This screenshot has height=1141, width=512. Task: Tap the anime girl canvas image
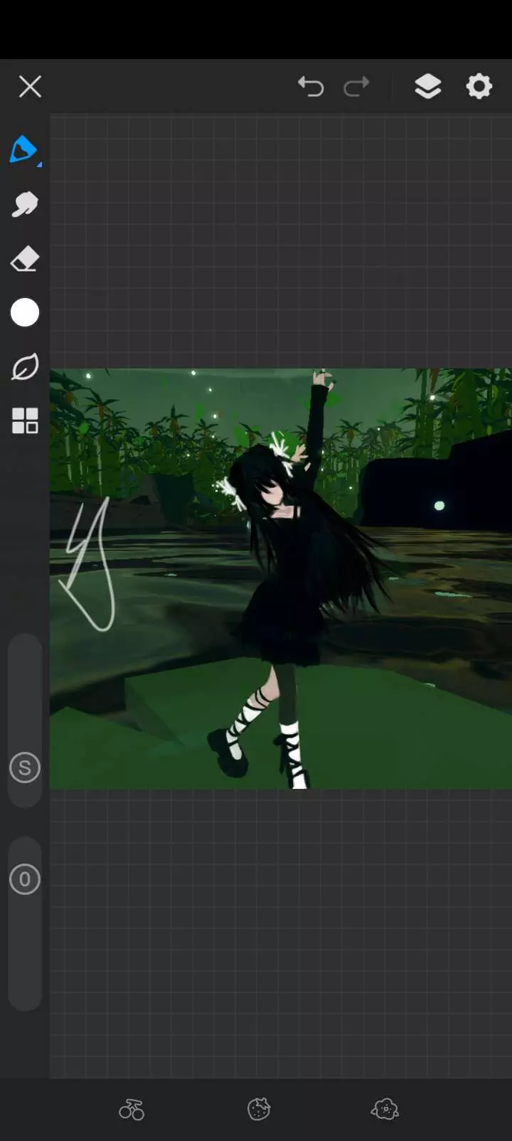coord(281,578)
